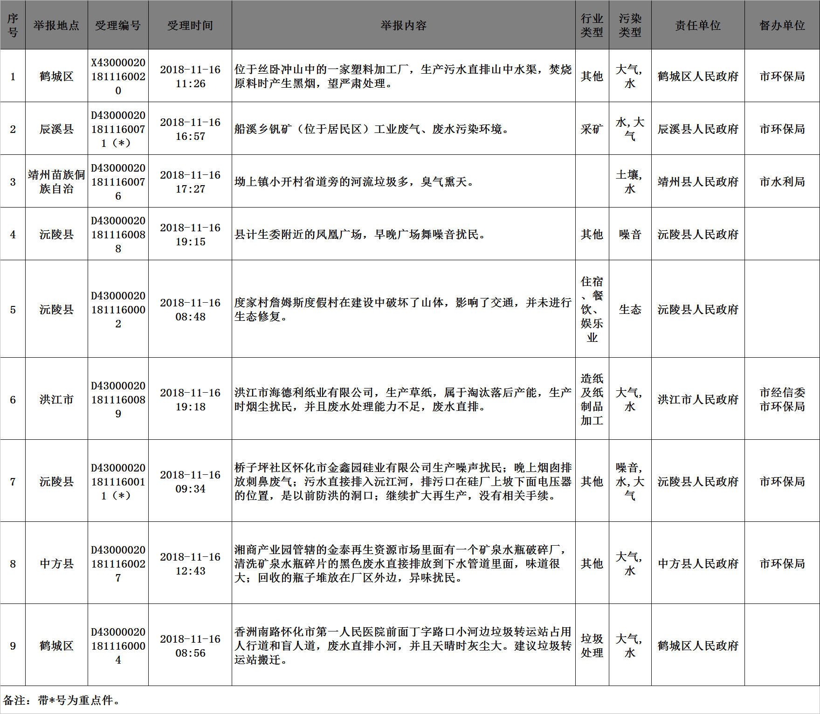Select the 噪音,水,大气 pollution cell
This screenshot has width=820, height=714.
630,481
